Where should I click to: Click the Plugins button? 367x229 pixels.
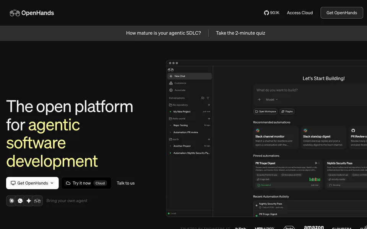(287, 111)
